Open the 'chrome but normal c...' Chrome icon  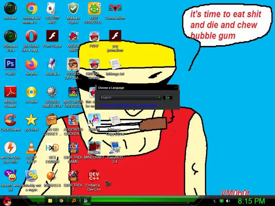coord(31,8)
